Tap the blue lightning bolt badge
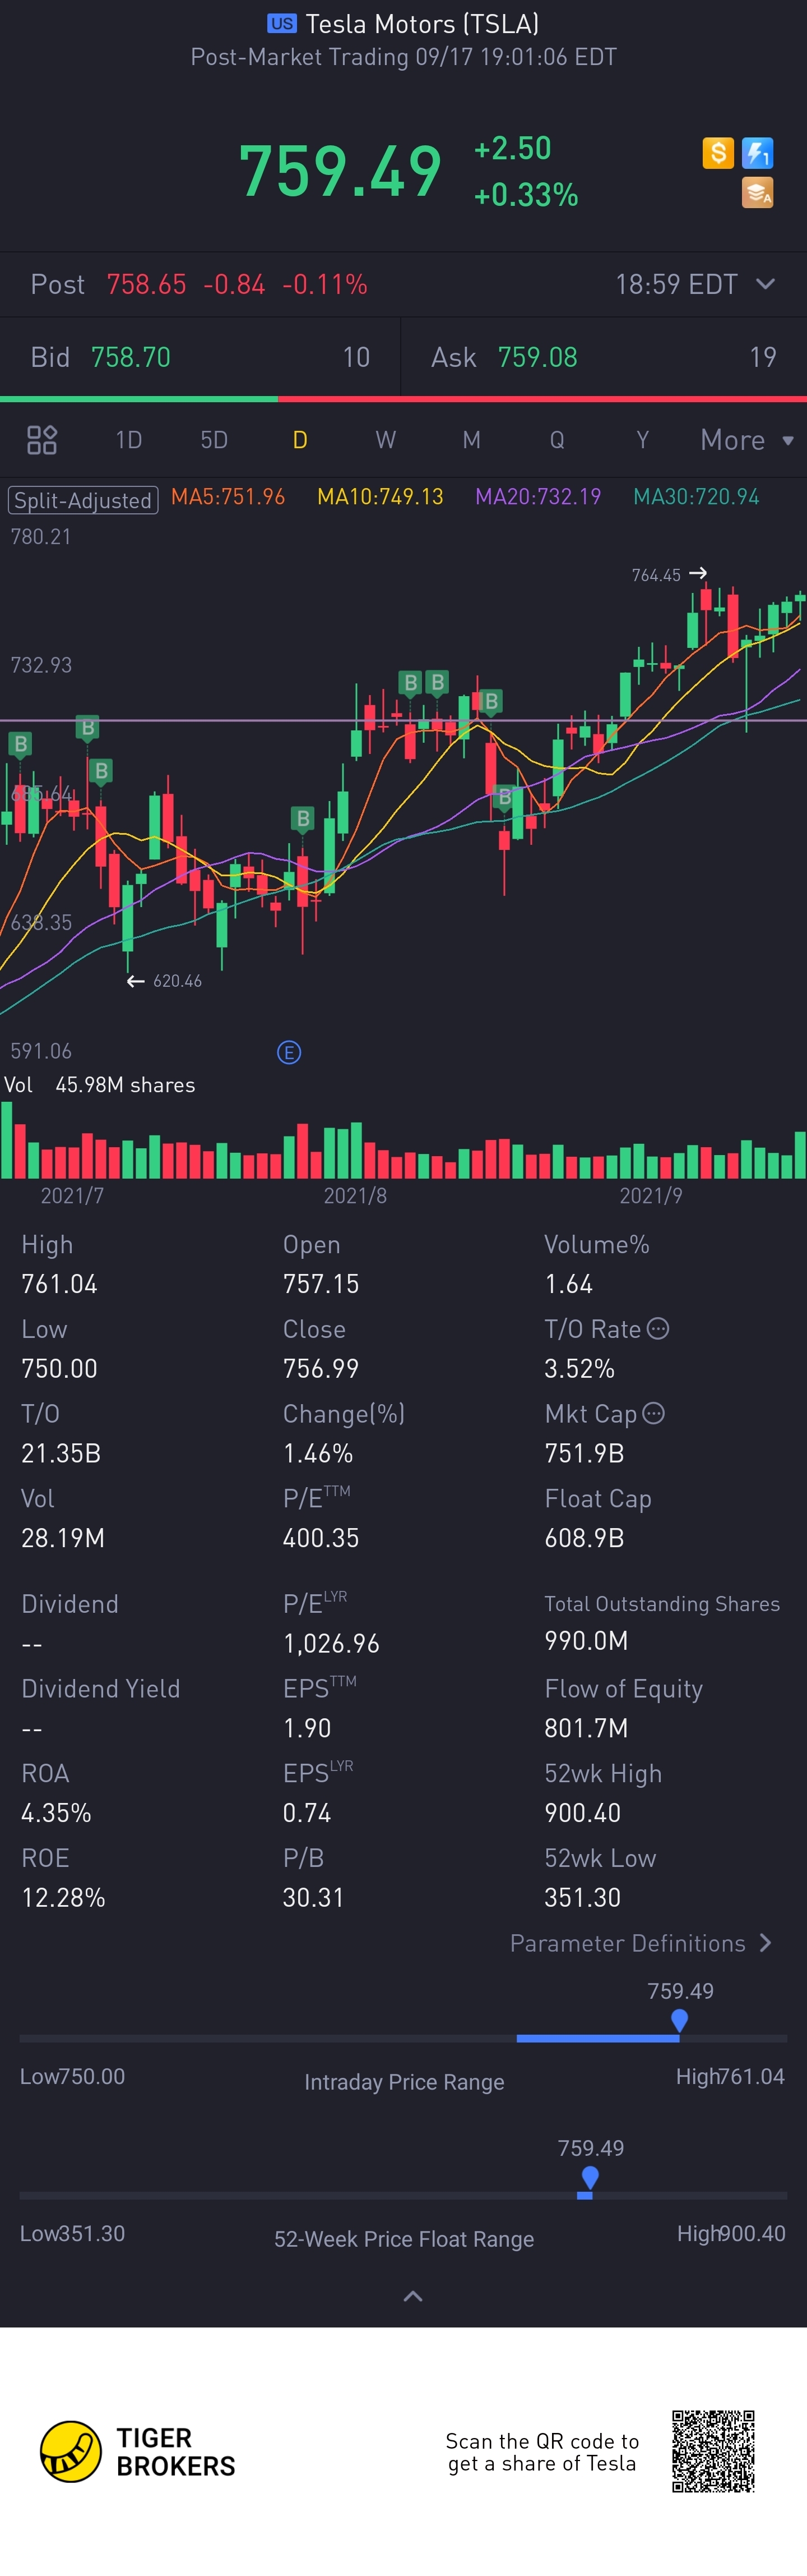 pos(757,153)
